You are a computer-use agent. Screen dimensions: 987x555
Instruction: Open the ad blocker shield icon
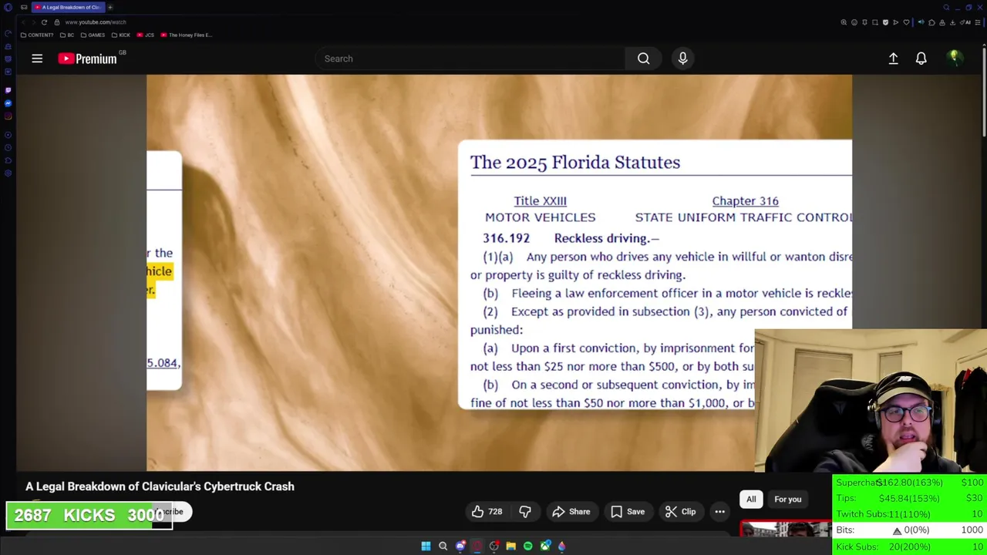(x=885, y=22)
